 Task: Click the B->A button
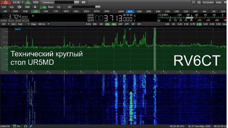pos(11,21)
